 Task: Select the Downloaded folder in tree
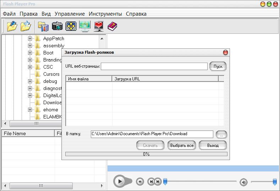(x=52, y=102)
